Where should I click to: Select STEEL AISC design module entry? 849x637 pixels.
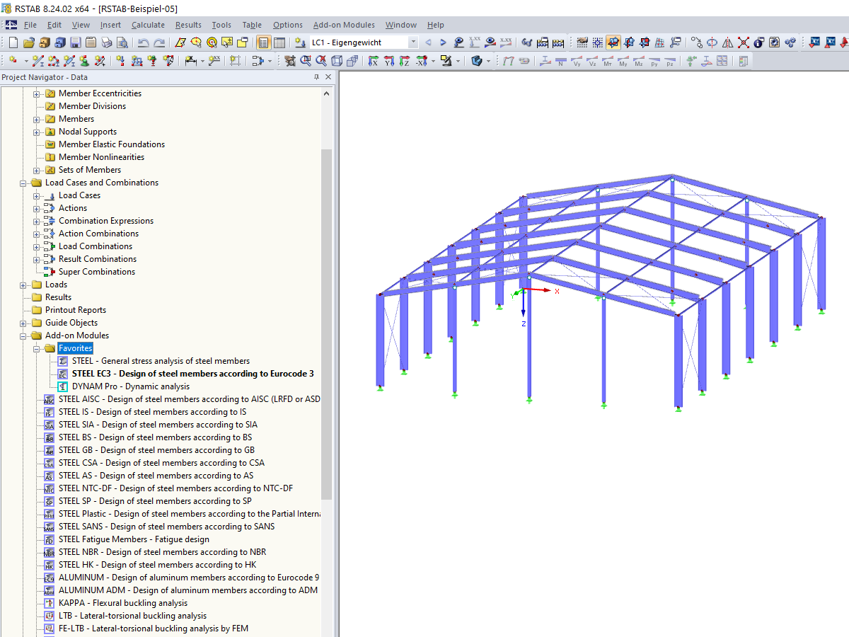[x=189, y=399]
